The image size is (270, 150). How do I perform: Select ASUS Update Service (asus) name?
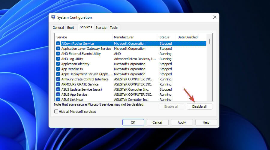82,89
